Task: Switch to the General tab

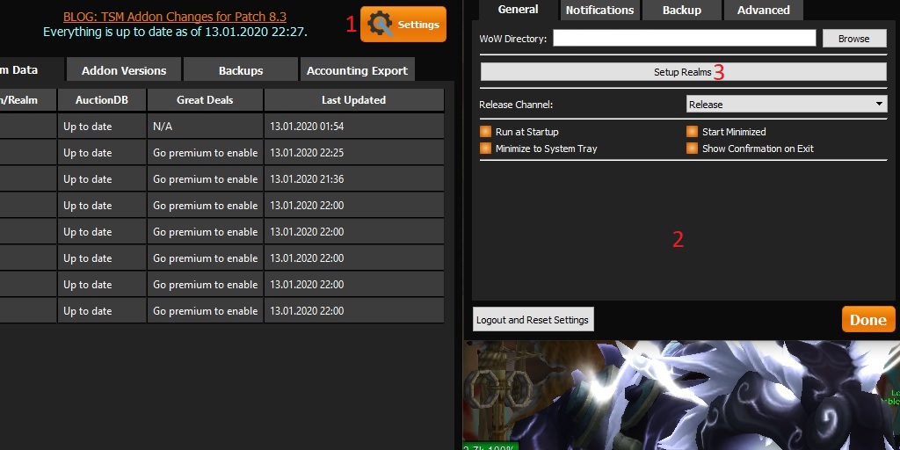Action: (x=518, y=10)
